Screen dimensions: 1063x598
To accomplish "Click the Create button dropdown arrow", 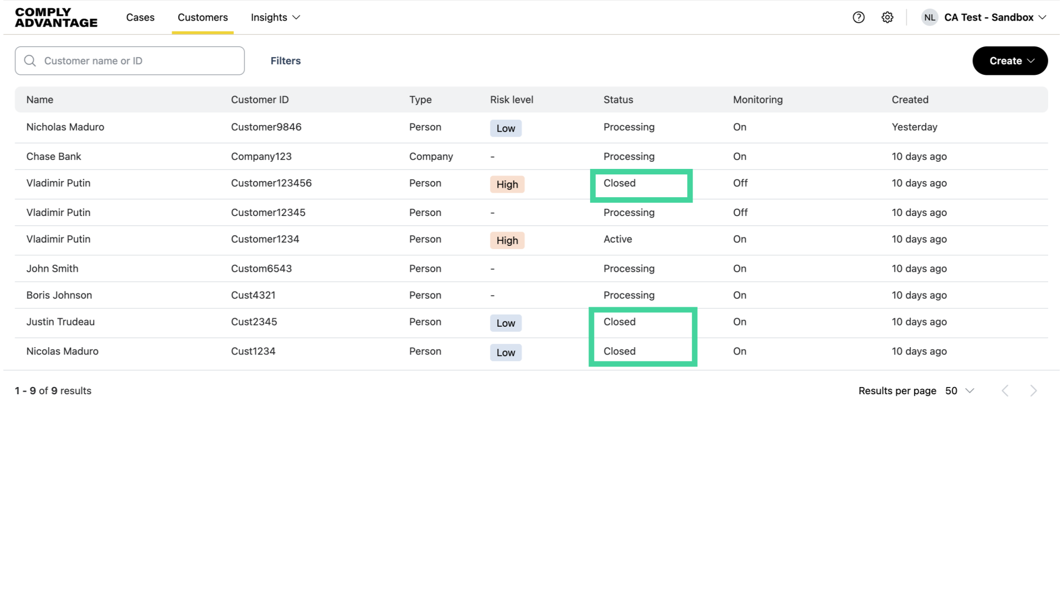I will [x=1030, y=61].
